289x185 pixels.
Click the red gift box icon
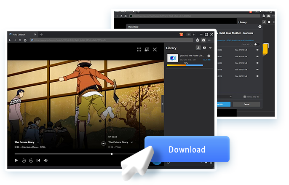click(x=181, y=35)
